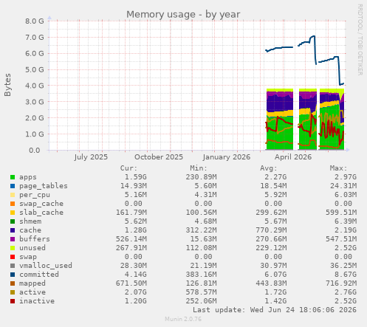Select the 'committed' legend label
The width and height of the screenshot is (367, 327).
pos(39,275)
